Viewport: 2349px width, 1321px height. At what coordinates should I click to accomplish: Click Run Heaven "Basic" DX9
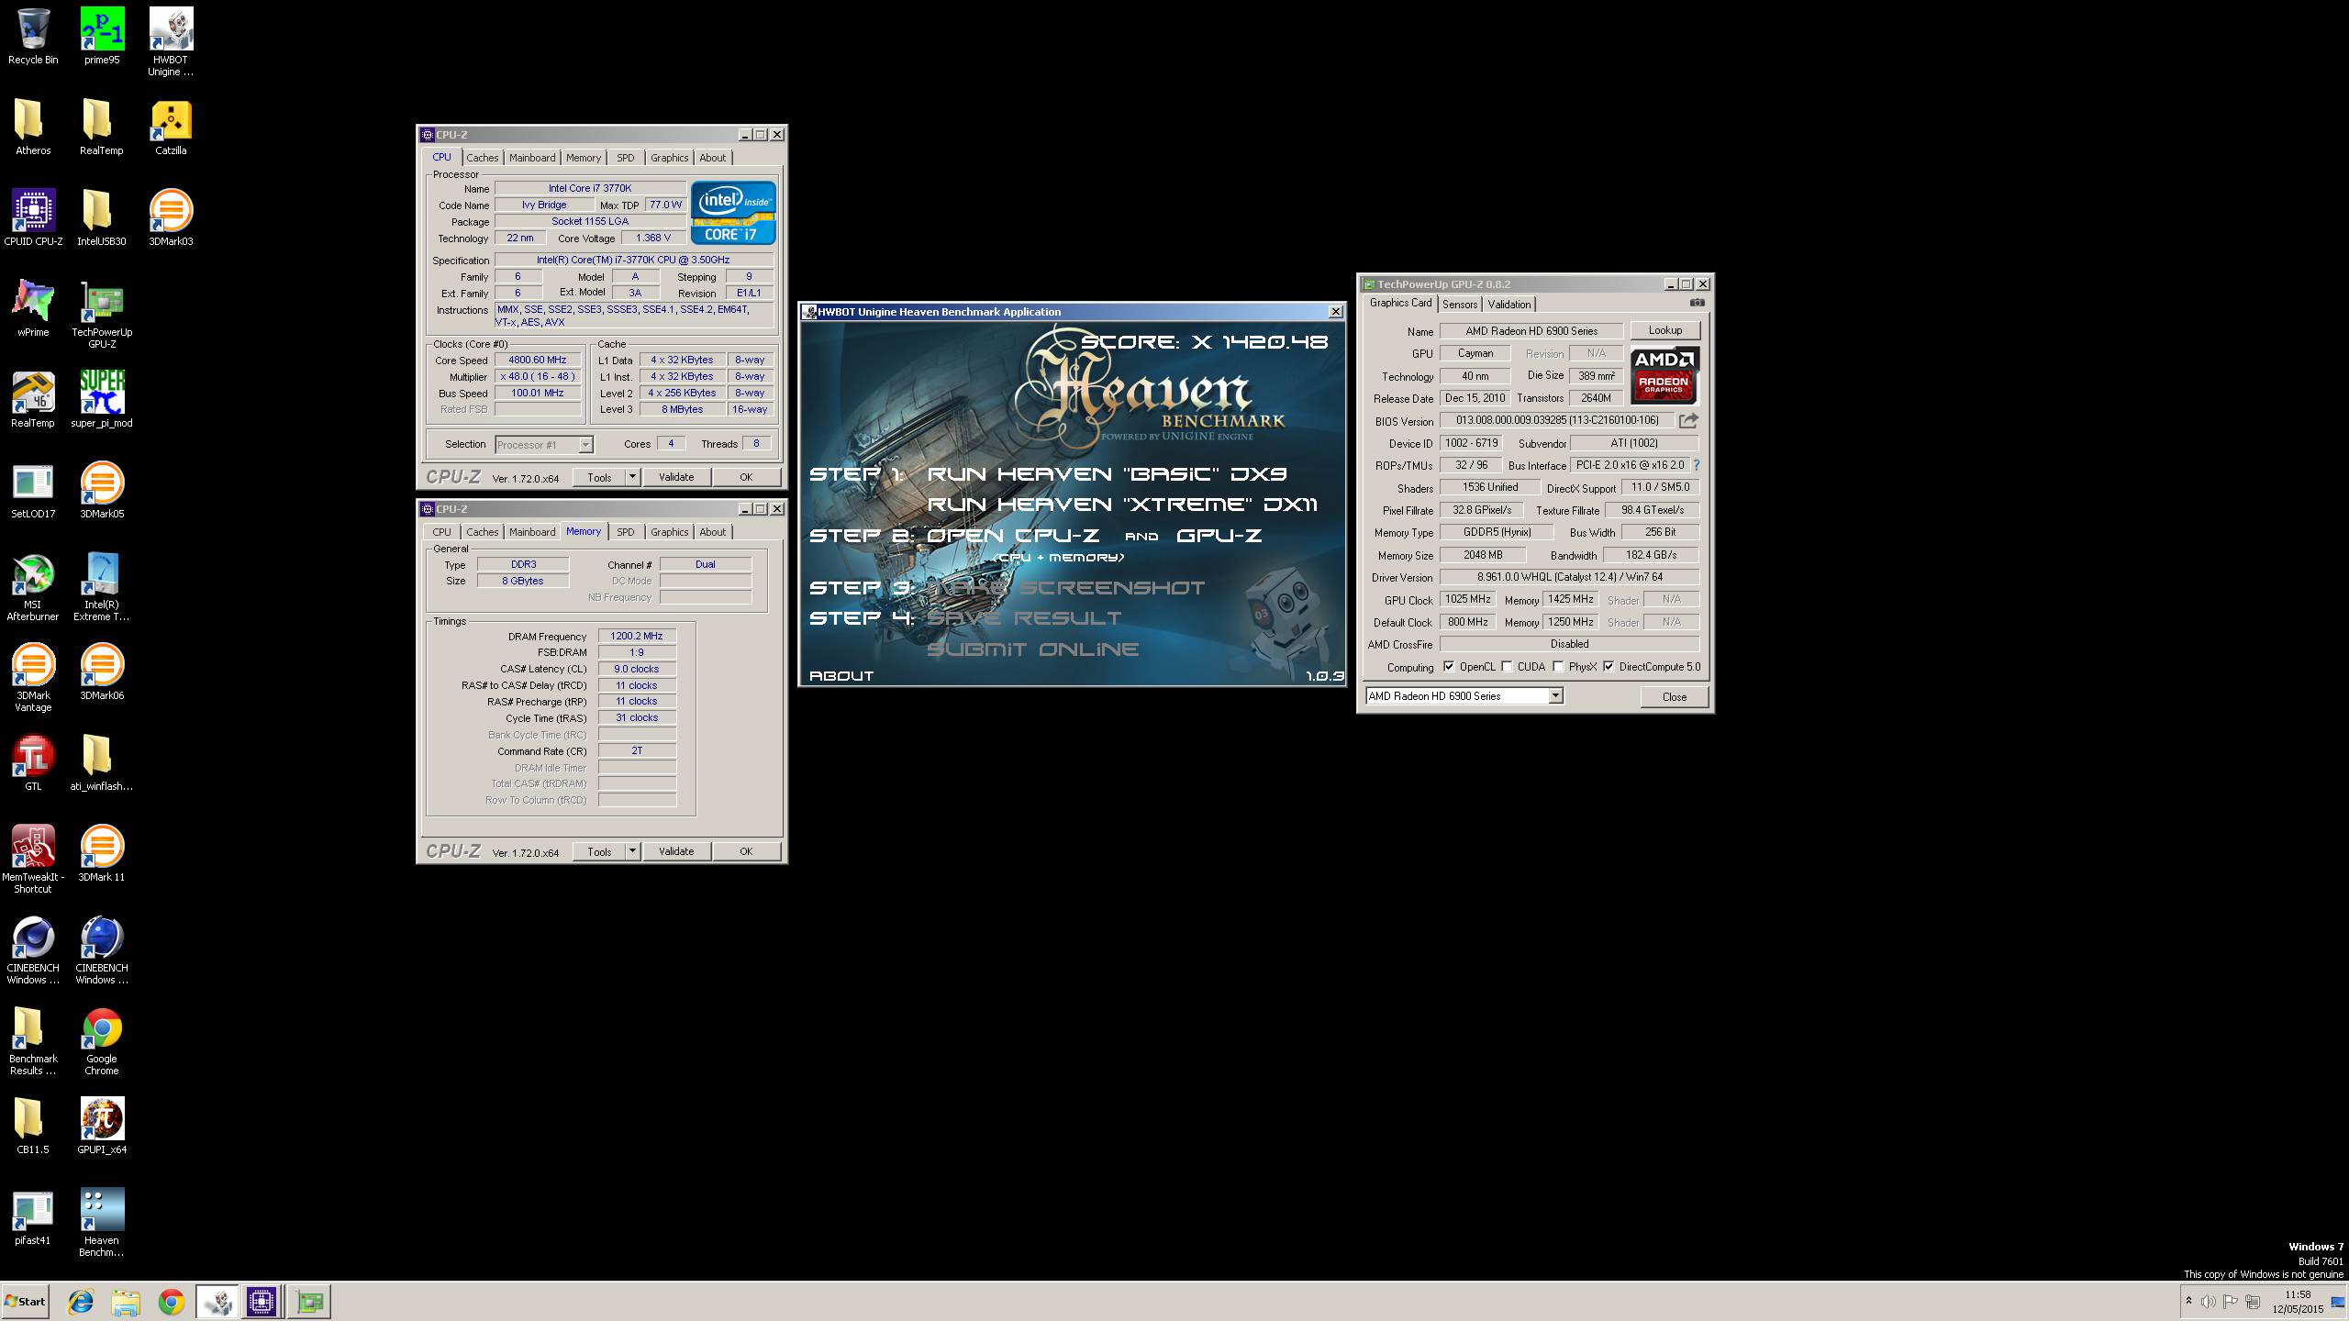1107,474
